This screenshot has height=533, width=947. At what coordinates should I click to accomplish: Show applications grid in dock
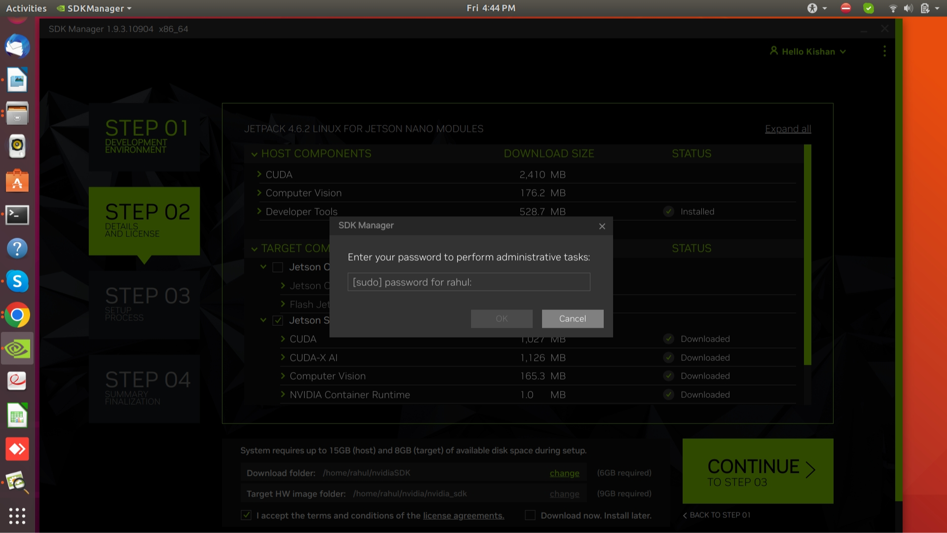[x=17, y=516]
